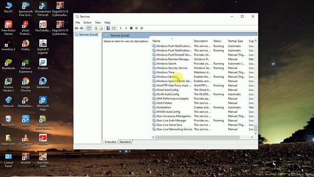Click the WinRAR desktop icon
Screen dimensions: 314x177
pyautogui.click(x=26, y=158)
